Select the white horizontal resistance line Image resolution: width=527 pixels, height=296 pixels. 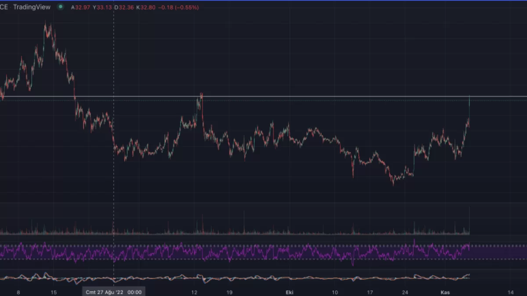click(x=307, y=96)
